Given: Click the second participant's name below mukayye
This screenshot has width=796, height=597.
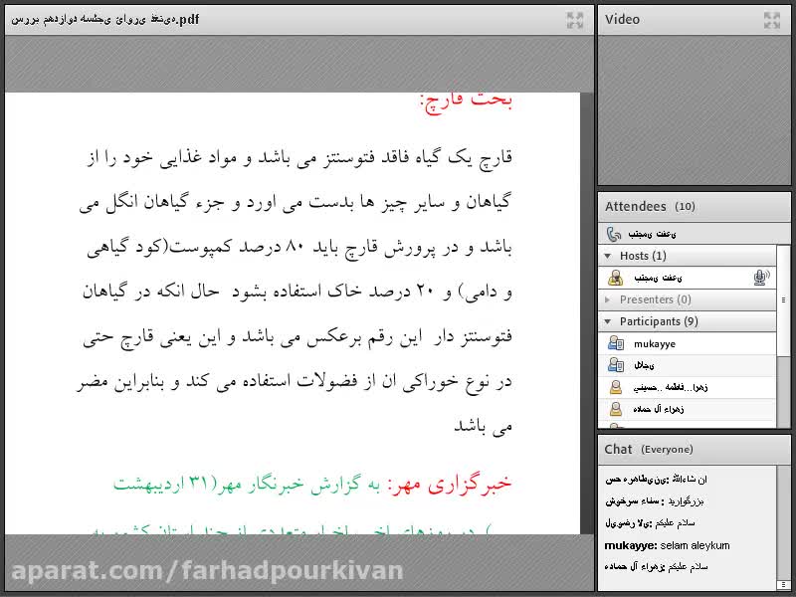Looking at the screenshot, I should [644, 365].
